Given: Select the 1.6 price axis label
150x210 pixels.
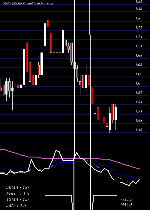Looking at the screenshot, I should [x=137, y=83].
